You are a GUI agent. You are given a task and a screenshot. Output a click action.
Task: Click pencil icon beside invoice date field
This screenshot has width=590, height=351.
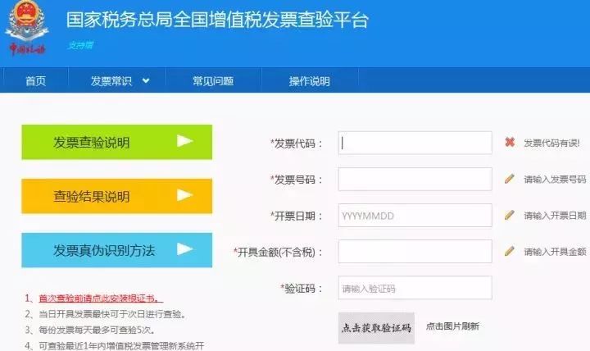point(509,215)
